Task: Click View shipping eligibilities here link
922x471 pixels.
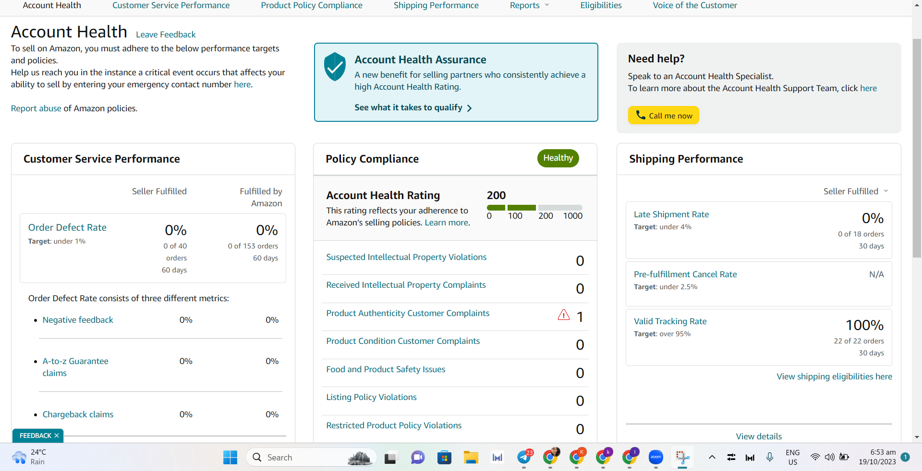Action: 835,377
